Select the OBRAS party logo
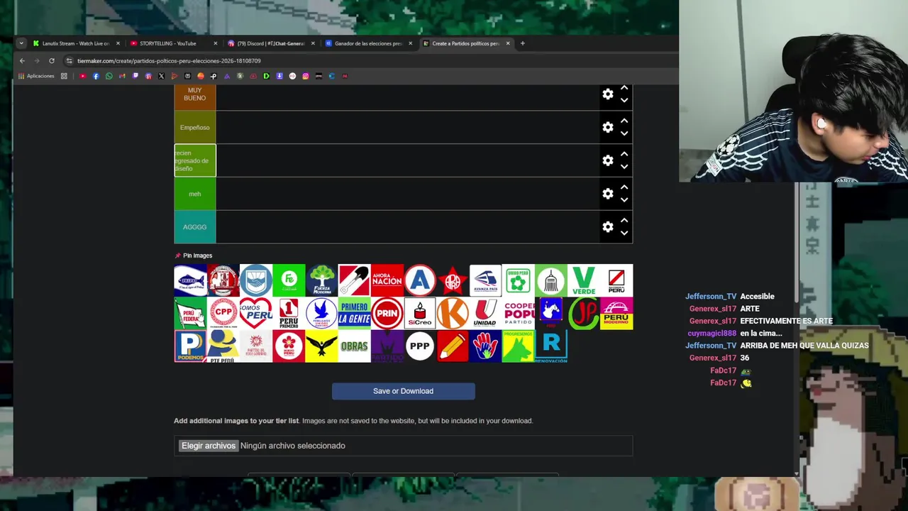 pyautogui.click(x=354, y=346)
